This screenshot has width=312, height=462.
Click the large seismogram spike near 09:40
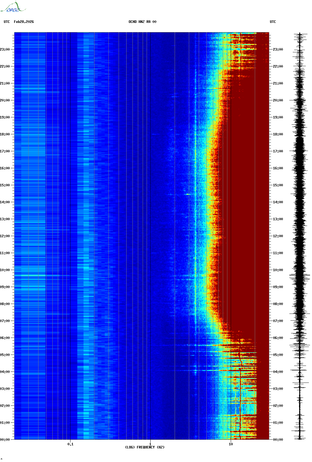300,275
